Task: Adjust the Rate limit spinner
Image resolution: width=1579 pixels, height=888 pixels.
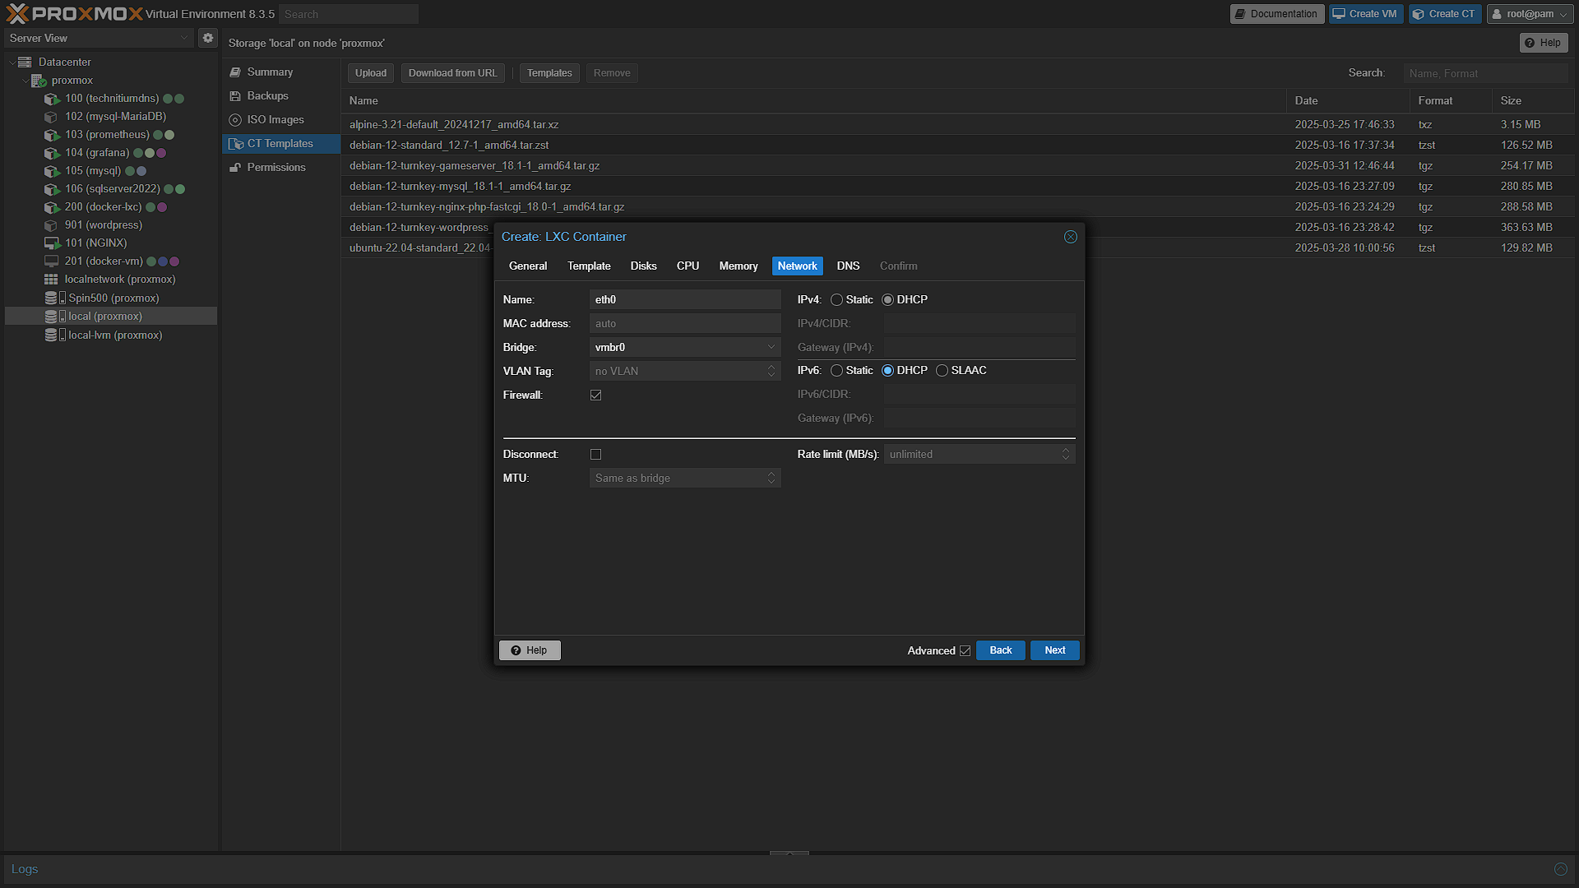Action: coord(1065,455)
